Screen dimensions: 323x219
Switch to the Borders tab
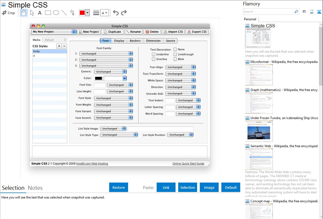point(135,41)
